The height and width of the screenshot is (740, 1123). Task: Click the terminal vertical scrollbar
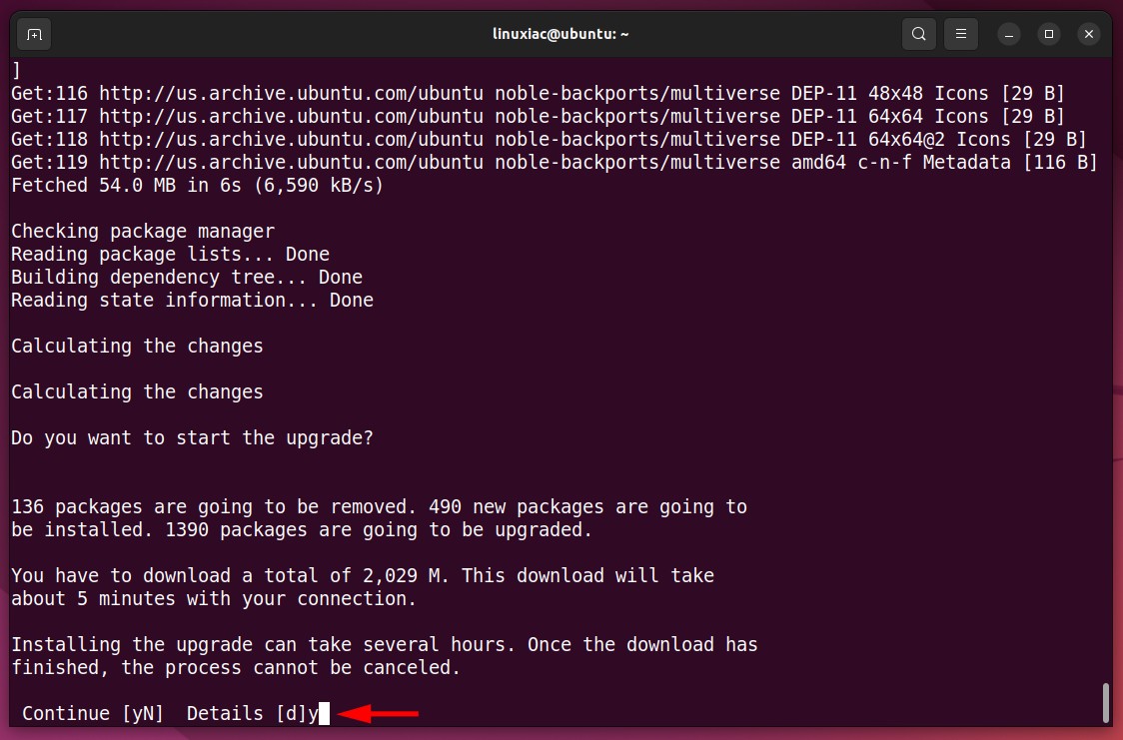[1106, 703]
